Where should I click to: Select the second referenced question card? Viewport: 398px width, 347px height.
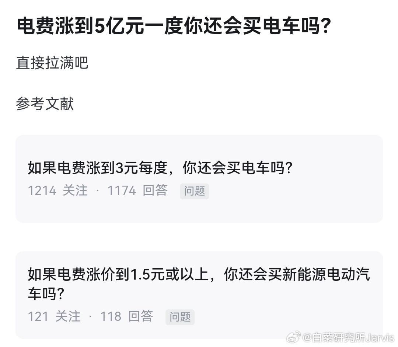point(199,295)
